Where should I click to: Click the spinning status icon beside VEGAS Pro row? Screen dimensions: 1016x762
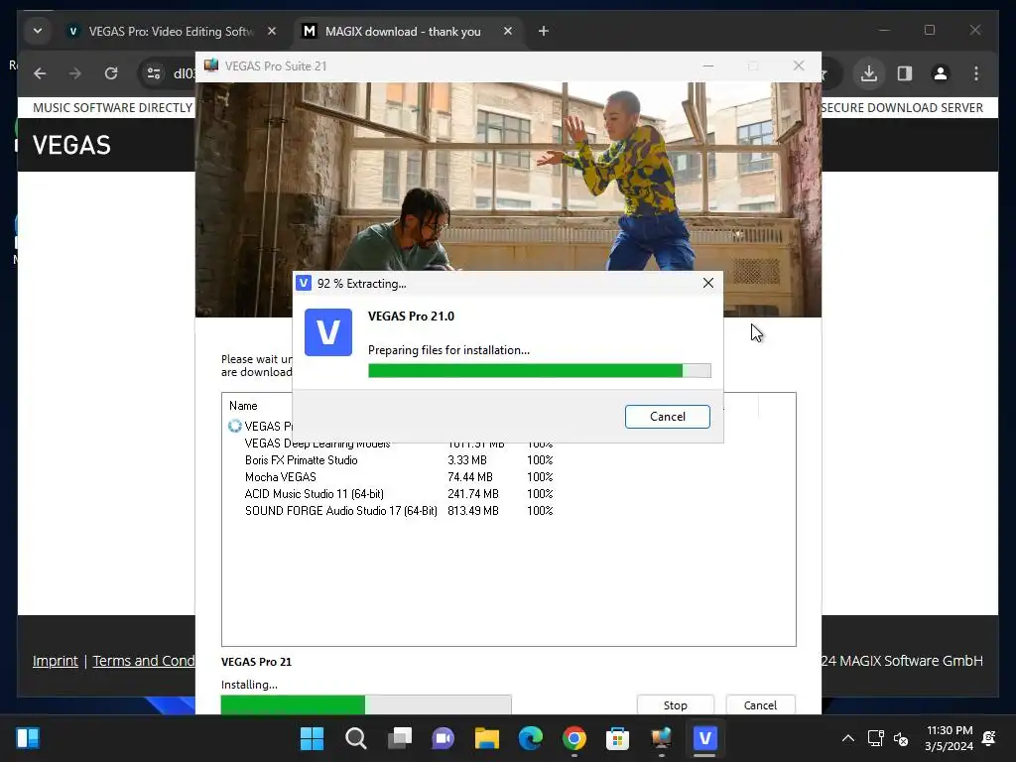tap(234, 426)
